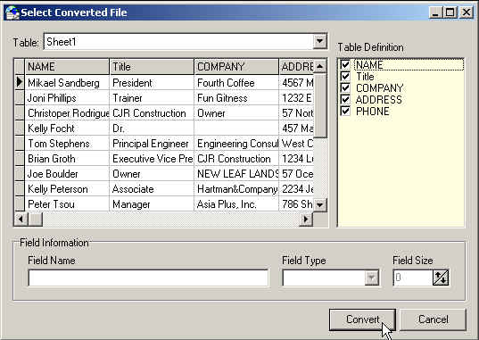Uncheck the COMPANY field checkbox
The height and width of the screenshot is (340, 479).
[345, 87]
